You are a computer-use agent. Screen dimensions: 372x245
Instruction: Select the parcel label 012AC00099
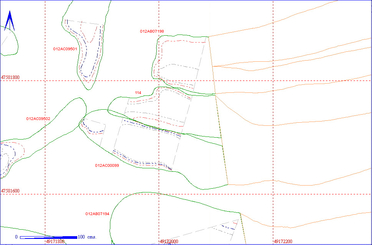point(107,166)
